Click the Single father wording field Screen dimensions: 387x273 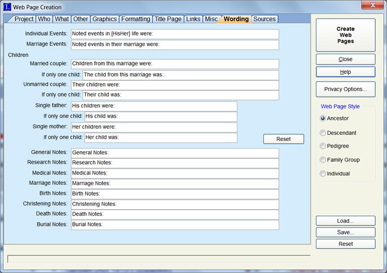tap(154, 106)
